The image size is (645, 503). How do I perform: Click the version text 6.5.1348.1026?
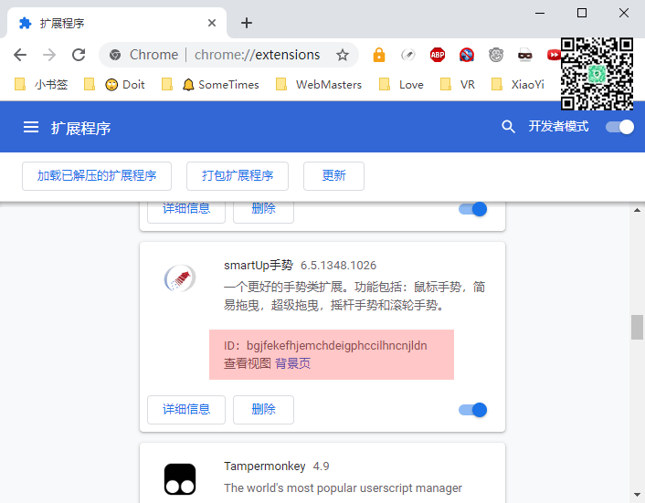click(x=338, y=266)
